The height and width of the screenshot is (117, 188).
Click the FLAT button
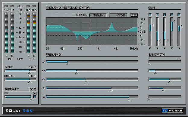click(x=134, y=15)
